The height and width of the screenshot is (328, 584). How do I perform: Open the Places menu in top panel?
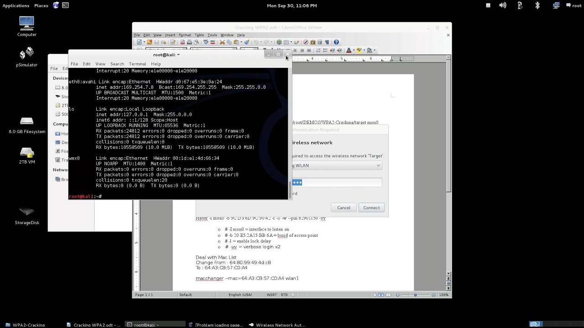tap(41, 5)
